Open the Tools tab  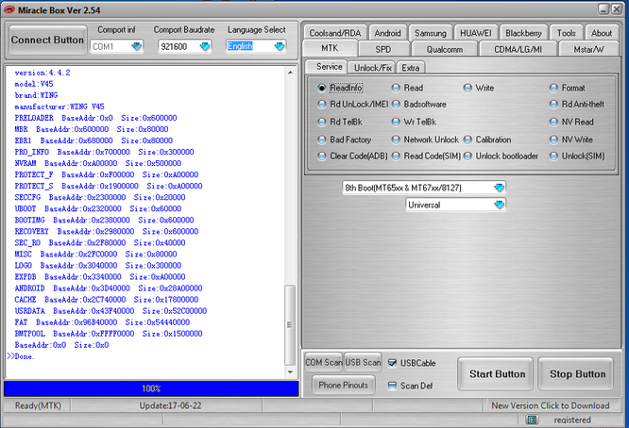tap(566, 33)
